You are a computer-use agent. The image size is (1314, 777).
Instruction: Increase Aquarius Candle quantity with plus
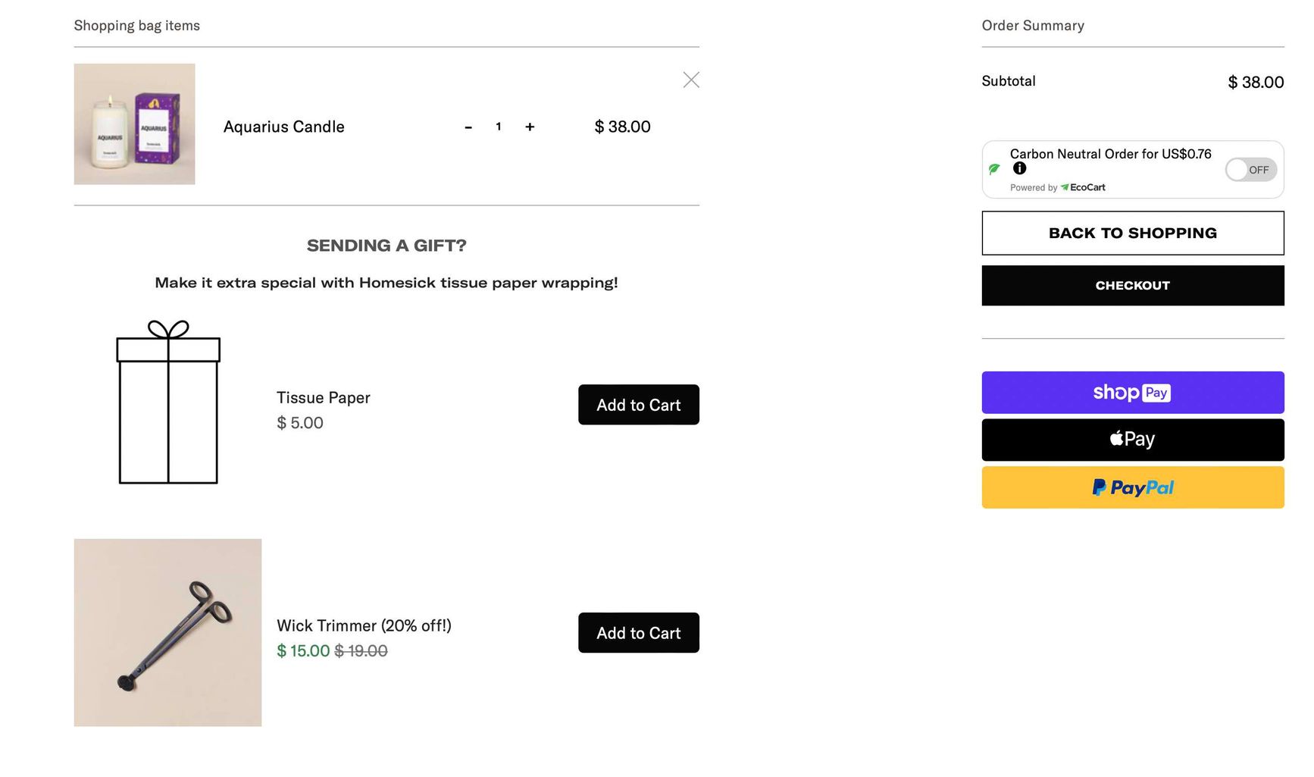click(530, 127)
